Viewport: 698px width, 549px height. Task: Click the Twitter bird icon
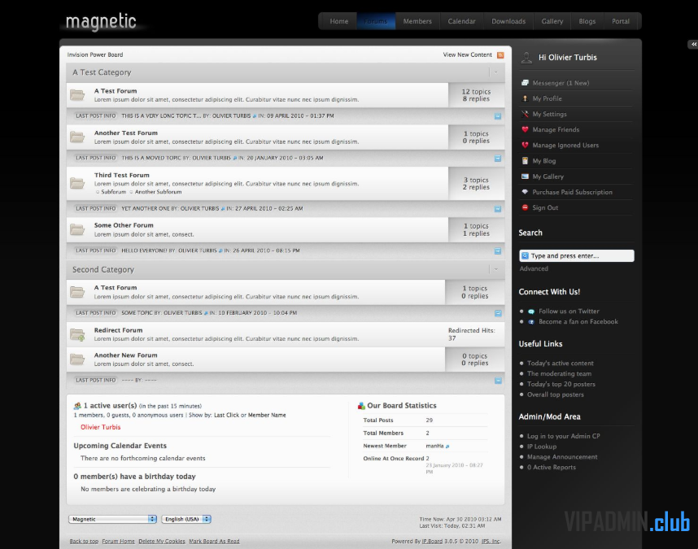[531, 312]
